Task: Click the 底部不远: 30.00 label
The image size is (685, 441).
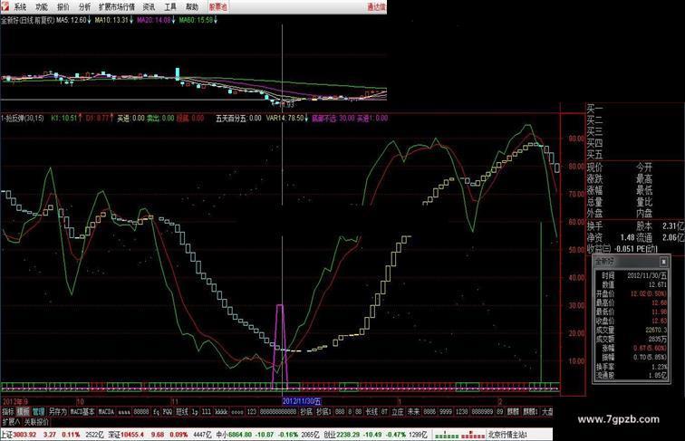Action: (333, 118)
